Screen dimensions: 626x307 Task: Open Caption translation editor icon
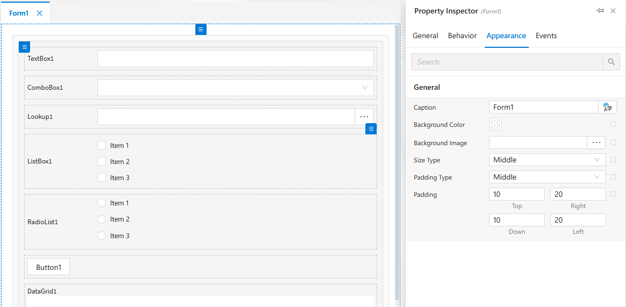tap(608, 107)
